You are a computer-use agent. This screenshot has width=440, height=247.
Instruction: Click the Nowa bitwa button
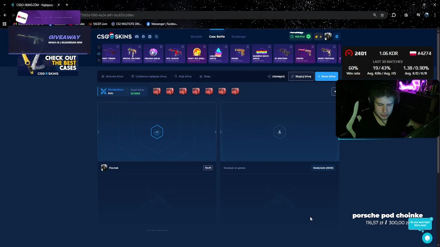pos(327,77)
